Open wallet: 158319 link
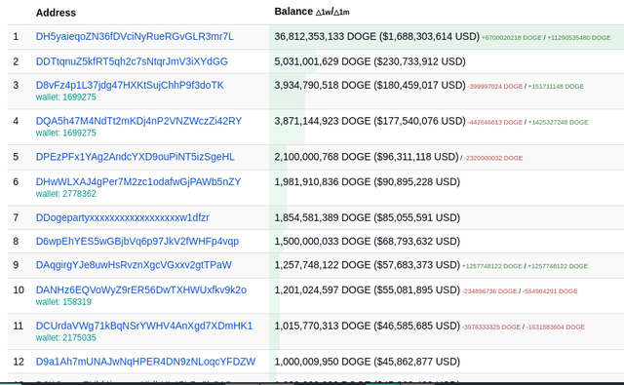This screenshot has width=624, height=385. coord(63,302)
